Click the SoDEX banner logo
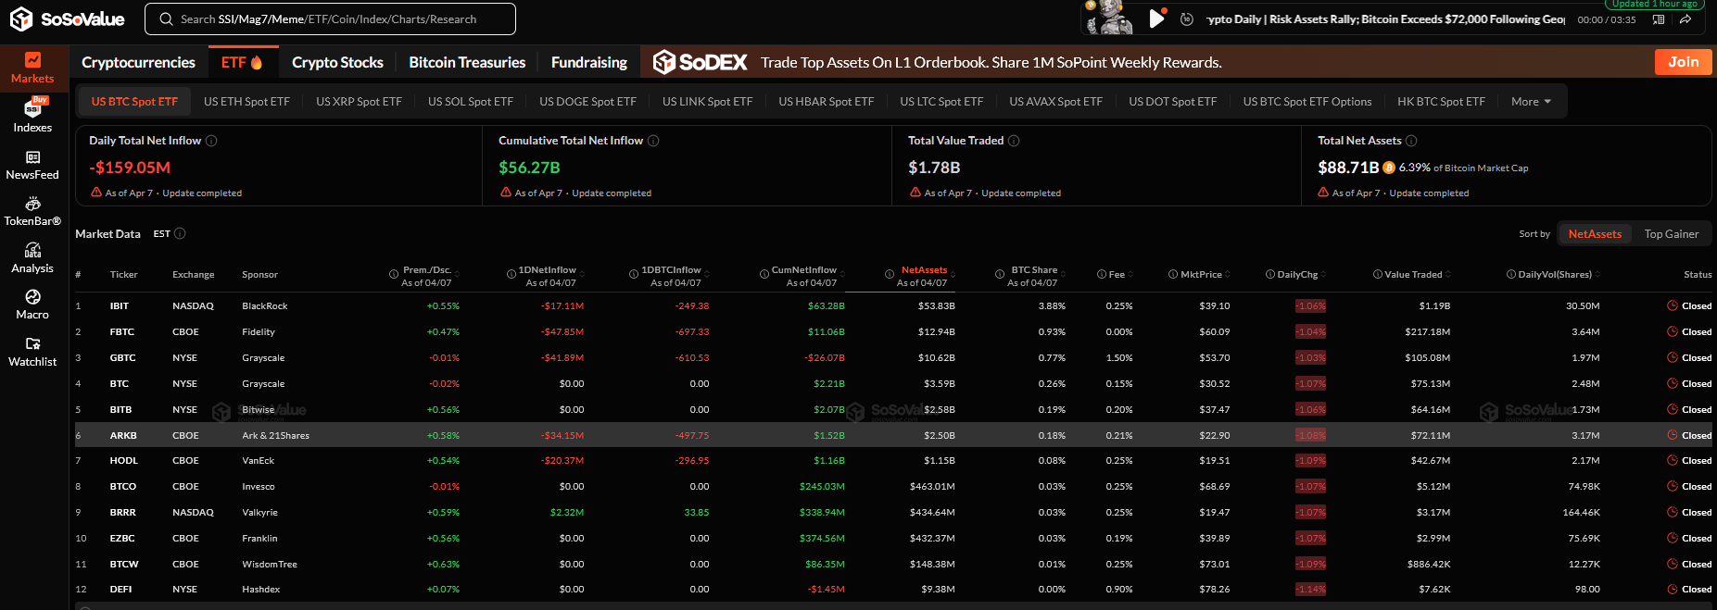The width and height of the screenshot is (1717, 610). [700, 62]
